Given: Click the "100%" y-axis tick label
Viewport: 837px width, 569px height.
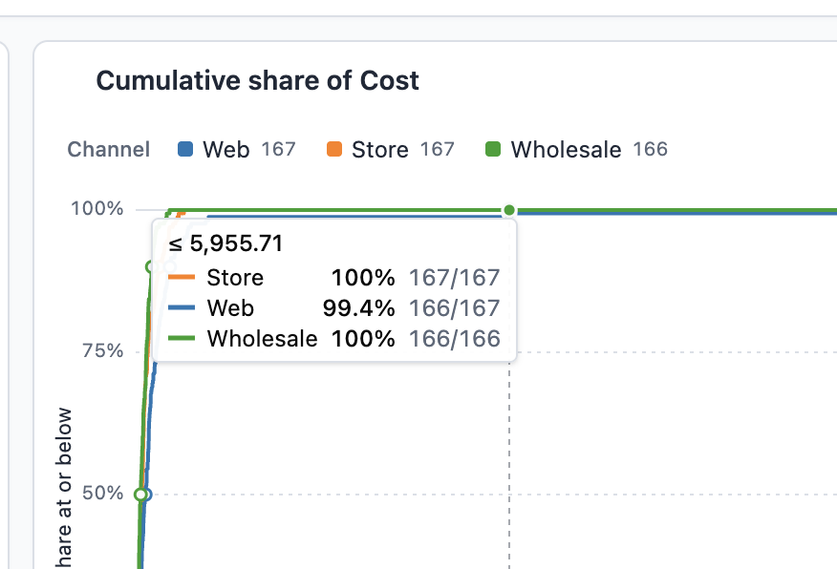Looking at the screenshot, I should tap(97, 208).
